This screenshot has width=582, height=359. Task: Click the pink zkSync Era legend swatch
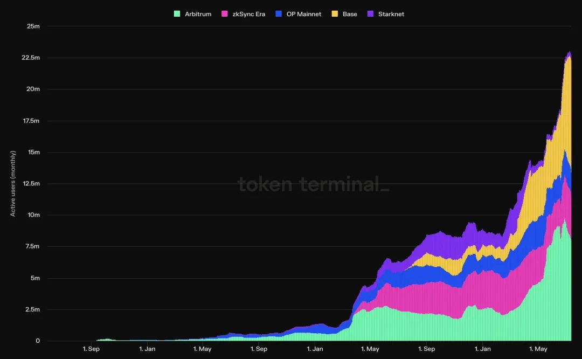tap(225, 14)
